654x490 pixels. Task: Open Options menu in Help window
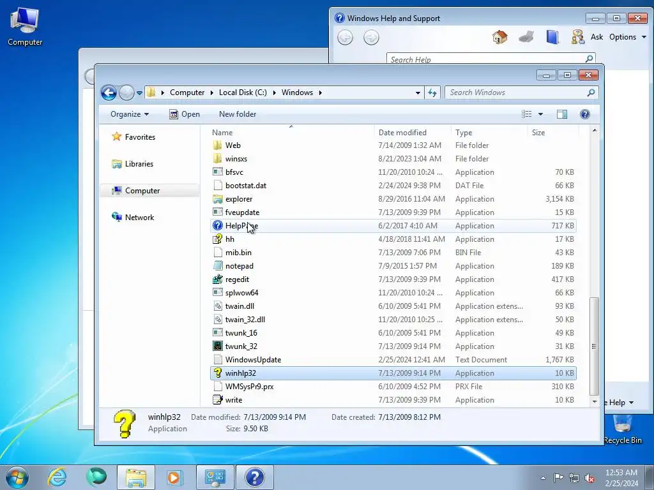tap(627, 37)
